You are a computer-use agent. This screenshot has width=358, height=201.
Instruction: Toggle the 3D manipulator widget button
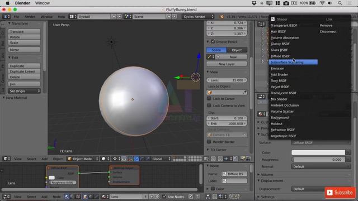tap(130, 159)
